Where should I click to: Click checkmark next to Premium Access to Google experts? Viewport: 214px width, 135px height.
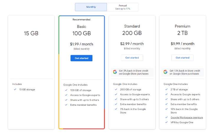166,94
